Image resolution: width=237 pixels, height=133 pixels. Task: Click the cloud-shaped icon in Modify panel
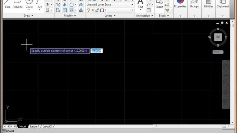pos(81,10)
